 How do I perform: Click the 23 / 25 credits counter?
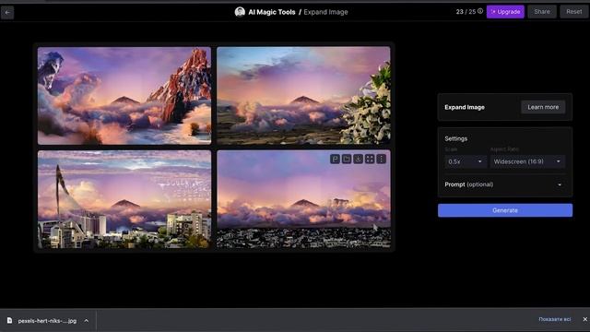466,12
